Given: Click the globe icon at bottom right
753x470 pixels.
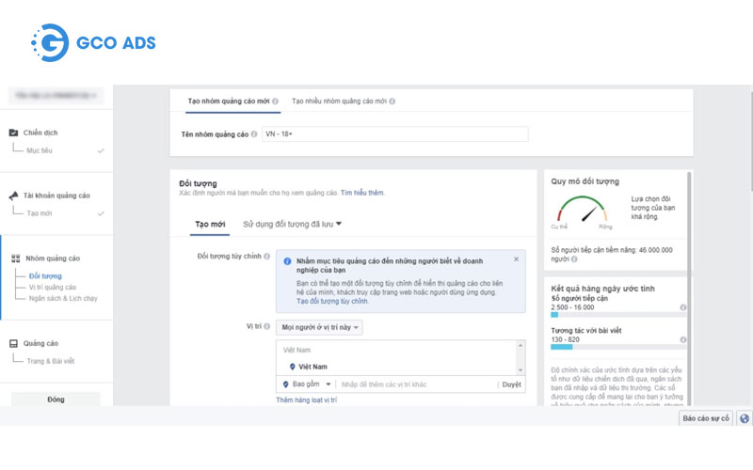Looking at the screenshot, I should (x=745, y=418).
